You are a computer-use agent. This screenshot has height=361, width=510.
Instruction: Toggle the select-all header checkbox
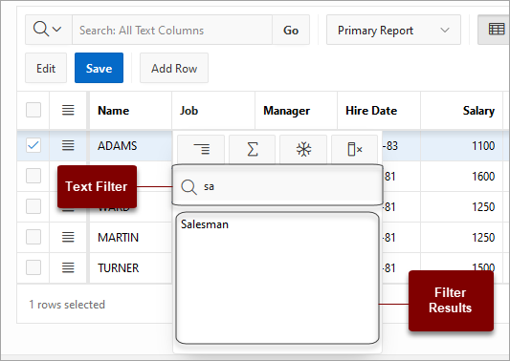tap(33, 110)
